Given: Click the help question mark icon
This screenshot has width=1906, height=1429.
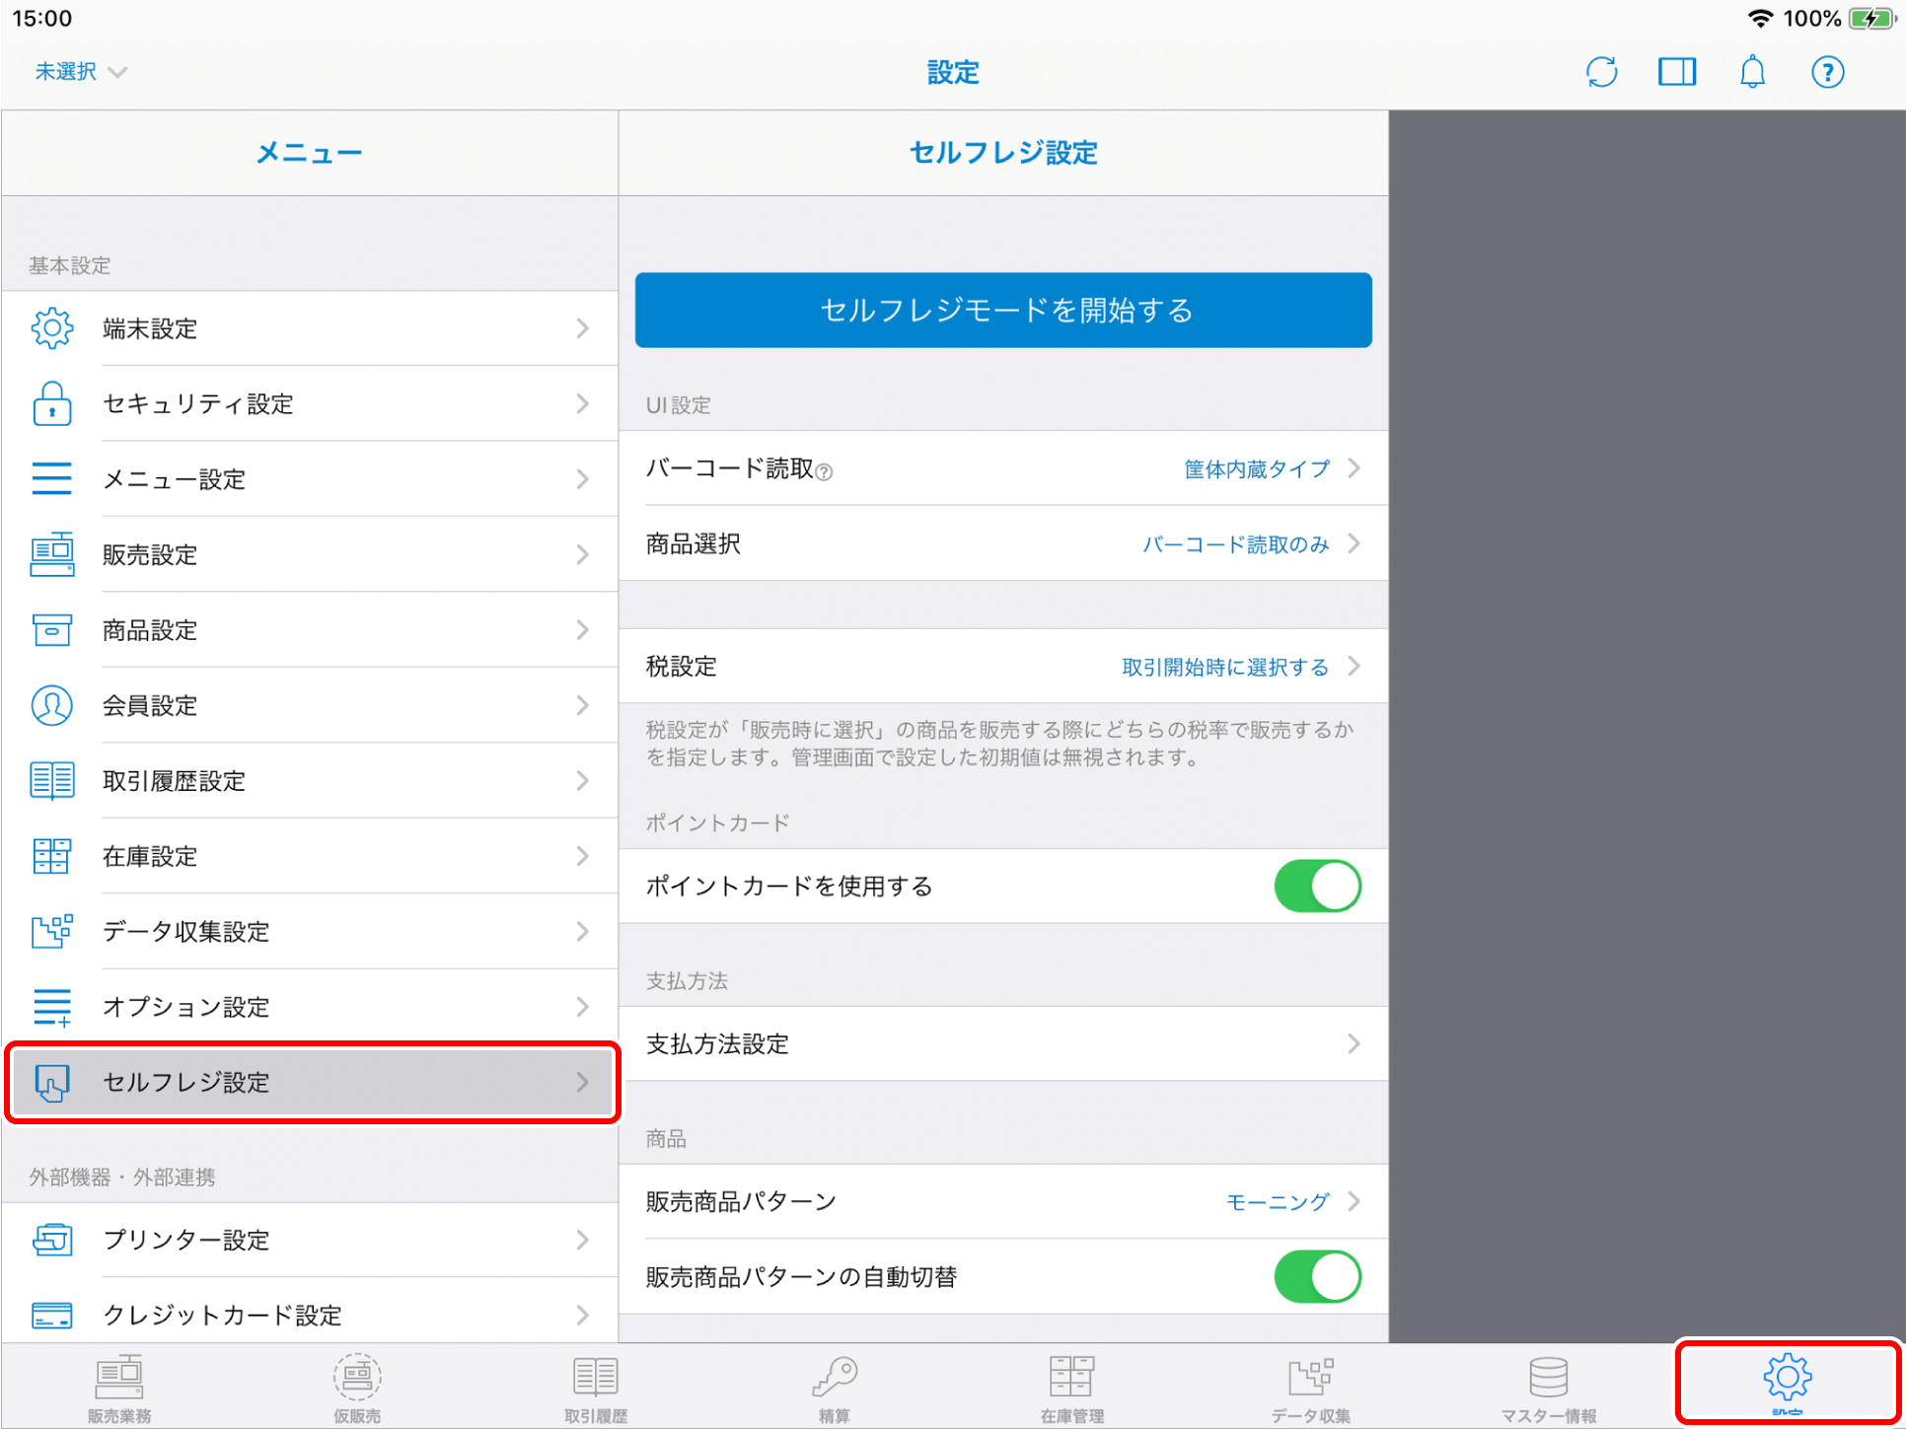Looking at the screenshot, I should [1827, 72].
